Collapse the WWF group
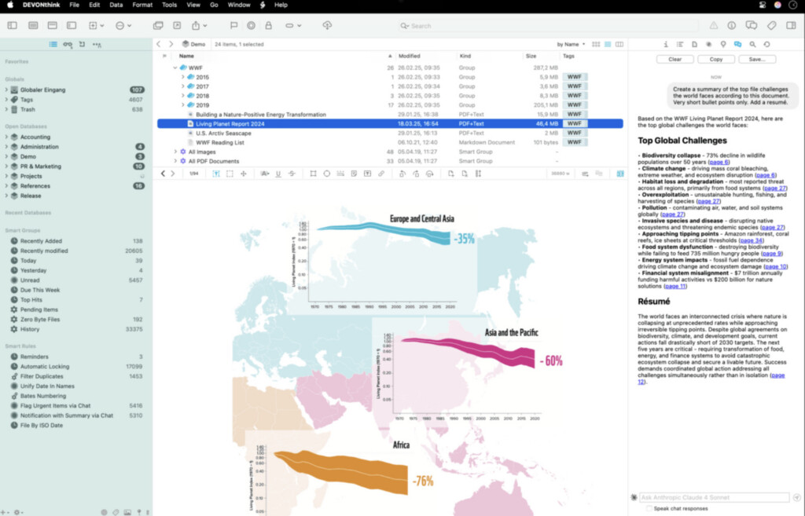 [x=175, y=68]
